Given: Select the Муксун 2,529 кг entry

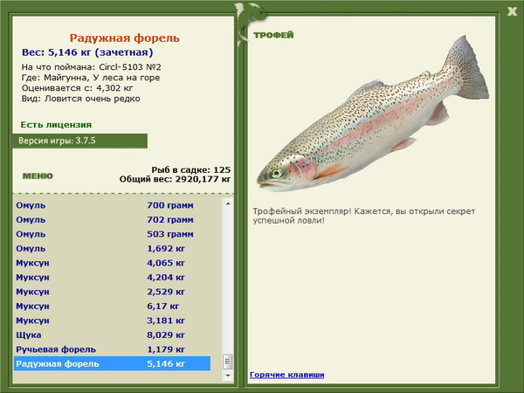Looking at the screenshot, I should coord(113,292).
